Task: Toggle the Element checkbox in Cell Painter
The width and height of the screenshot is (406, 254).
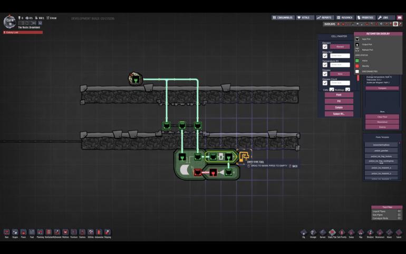Action: (x=325, y=46)
